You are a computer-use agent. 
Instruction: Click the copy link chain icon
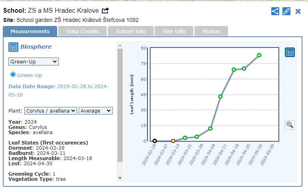286,11
